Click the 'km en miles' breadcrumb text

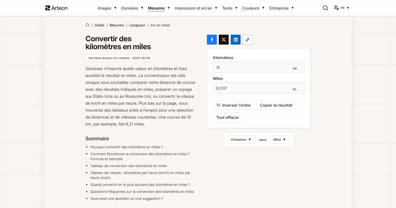(x=160, y=25)
